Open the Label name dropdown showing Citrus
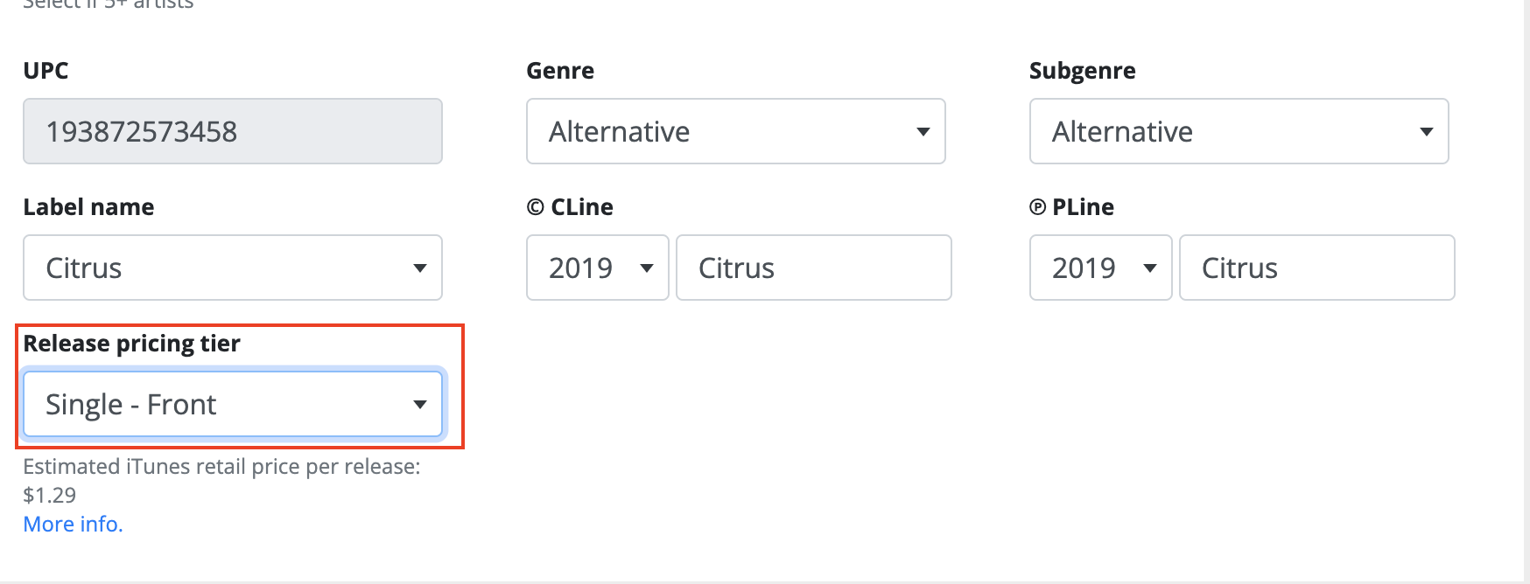 [x=232, y=268]
